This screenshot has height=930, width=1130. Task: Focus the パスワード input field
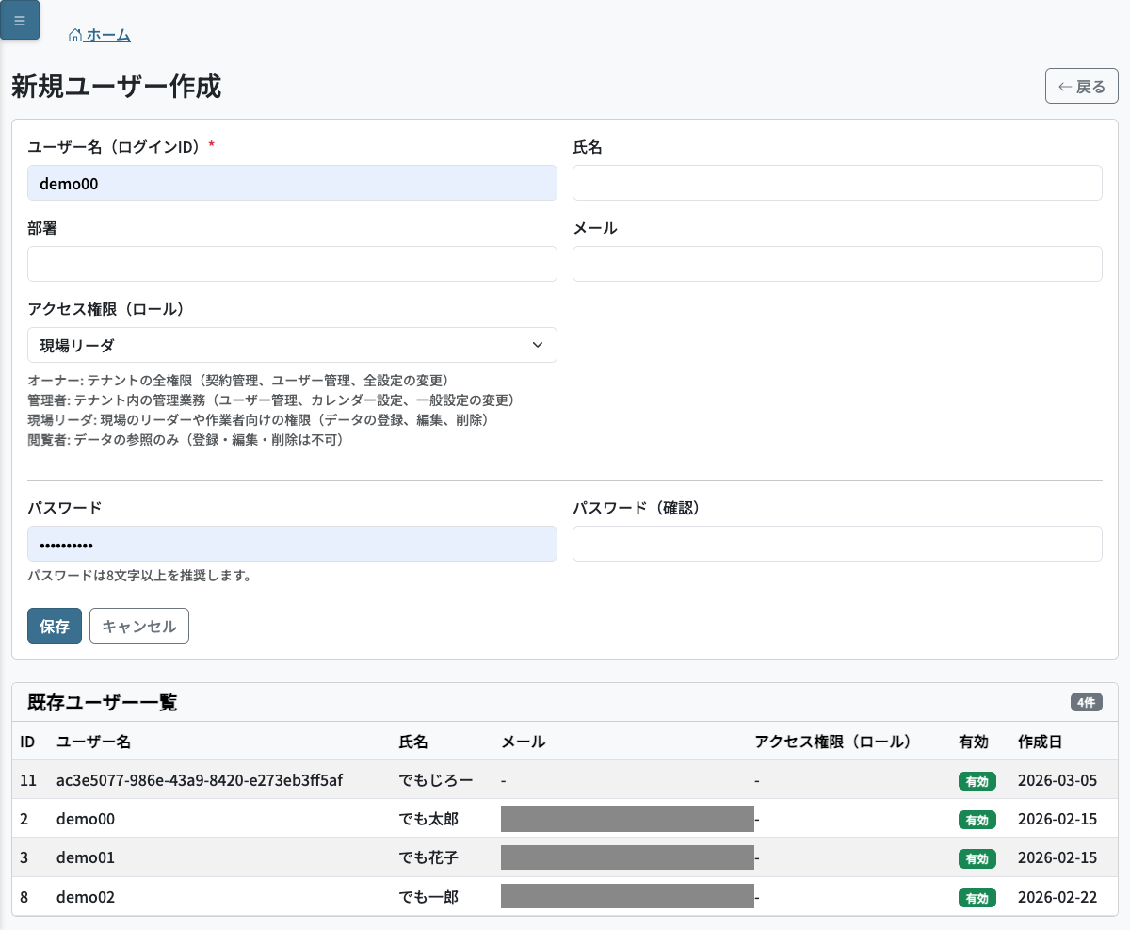point(292,544)
